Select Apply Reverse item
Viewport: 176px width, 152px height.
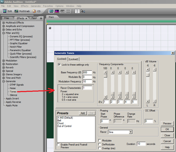click(x=13, y=102)
